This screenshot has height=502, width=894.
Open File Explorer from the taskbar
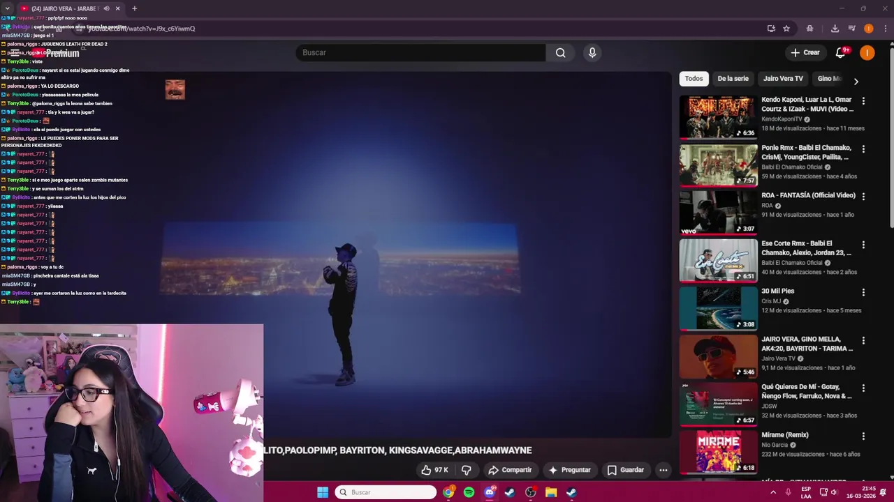tap(551, 492)
